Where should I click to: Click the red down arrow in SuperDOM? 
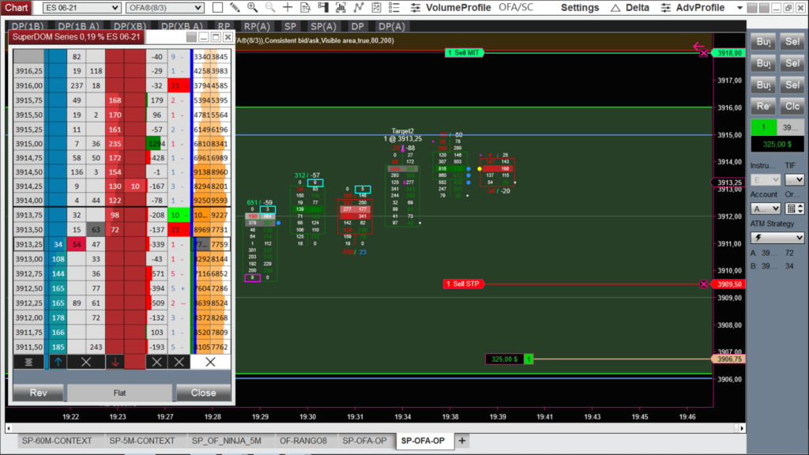[115, 362]
